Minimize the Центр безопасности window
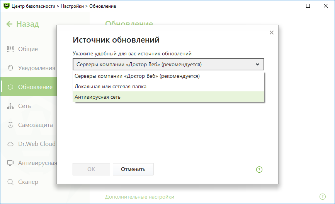This screenshot has height=204, width=335. 290,6
